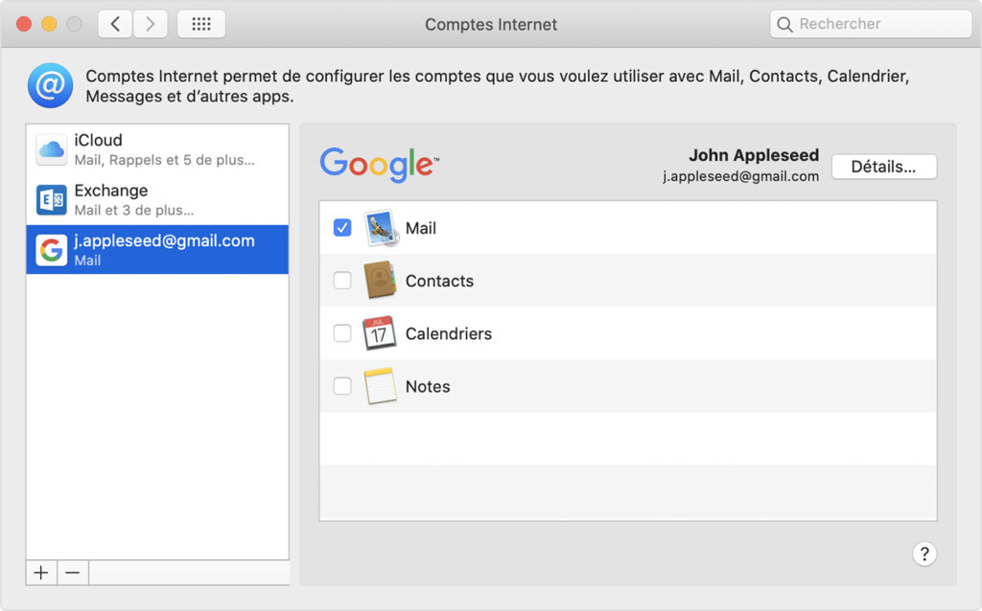Click the Google logo icon

[378, 165]
